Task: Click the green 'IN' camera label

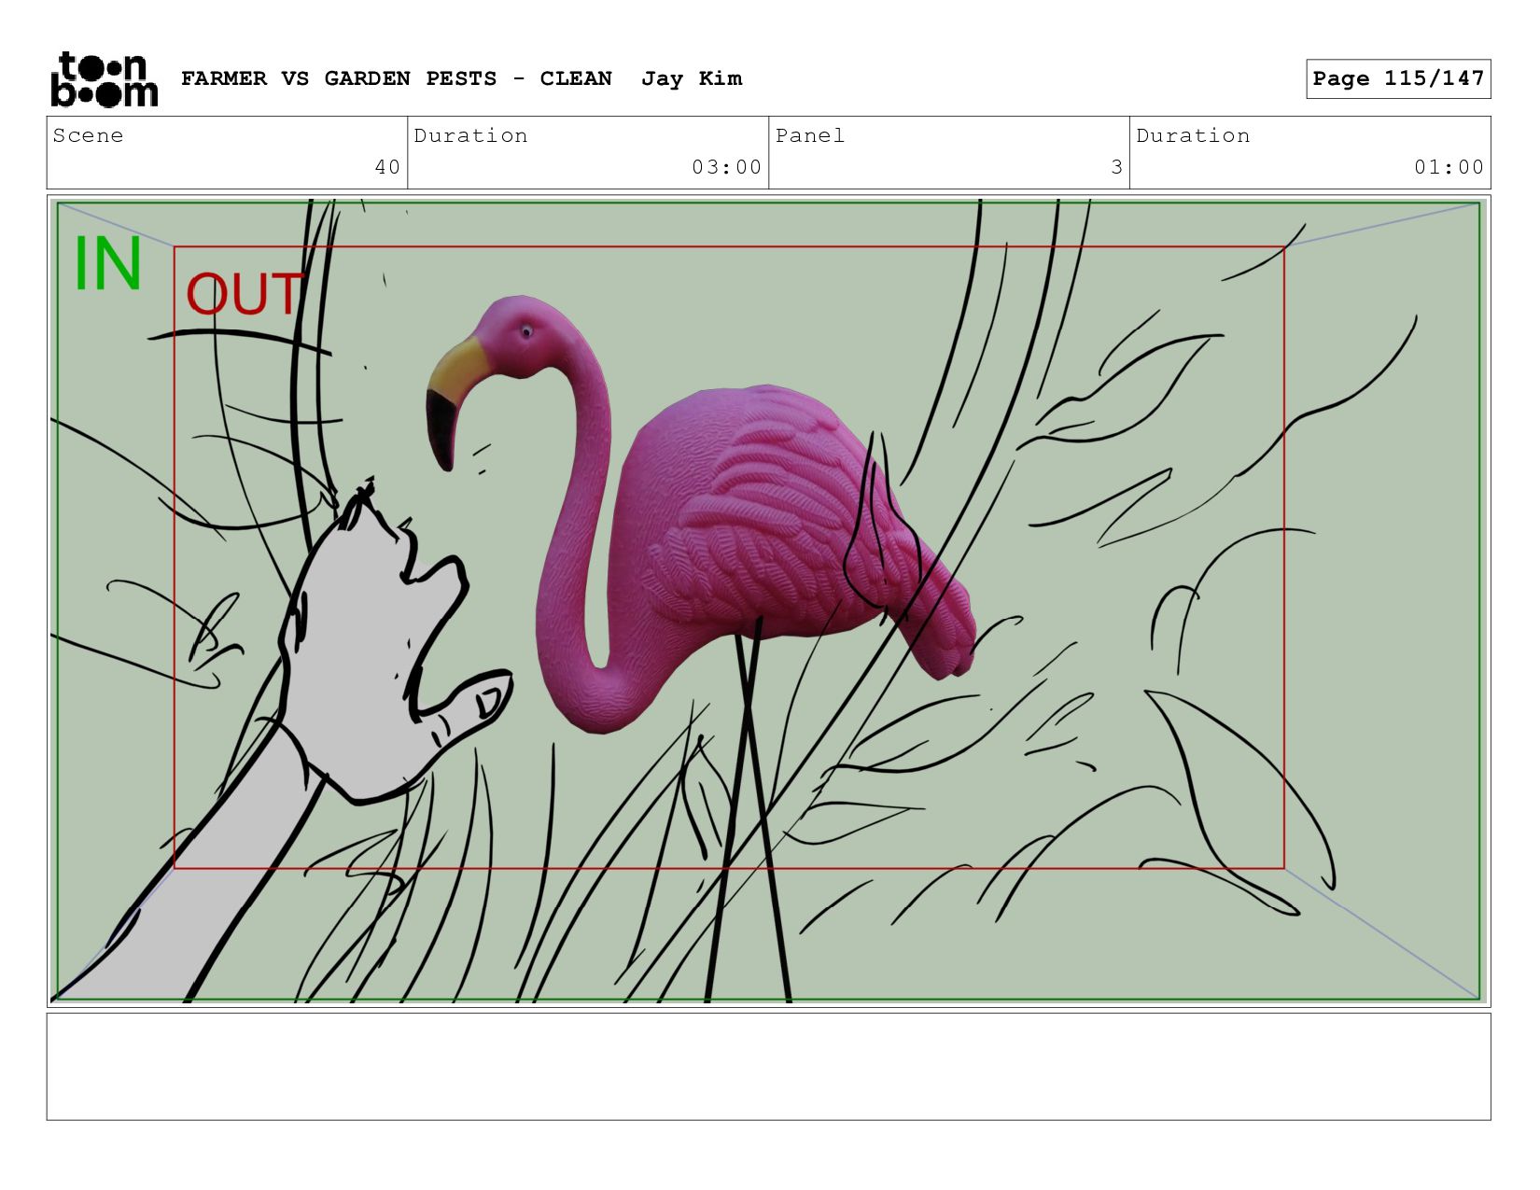Action: (x=107, y=264)
